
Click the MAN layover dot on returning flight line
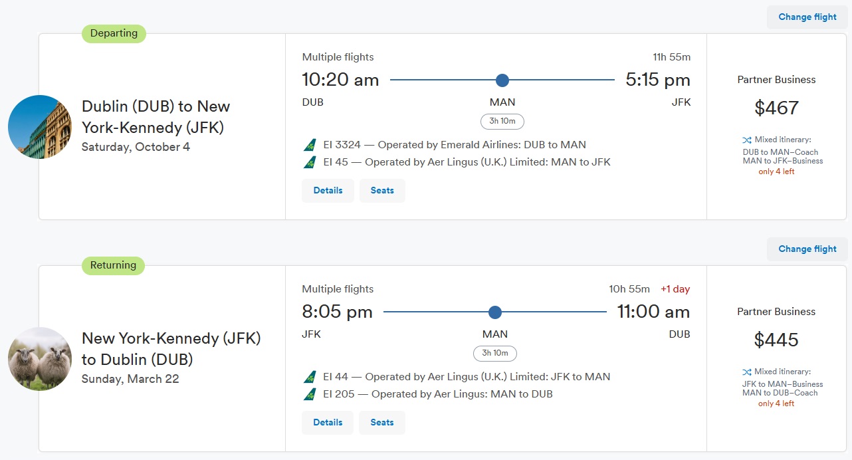(x=494, y=312)
